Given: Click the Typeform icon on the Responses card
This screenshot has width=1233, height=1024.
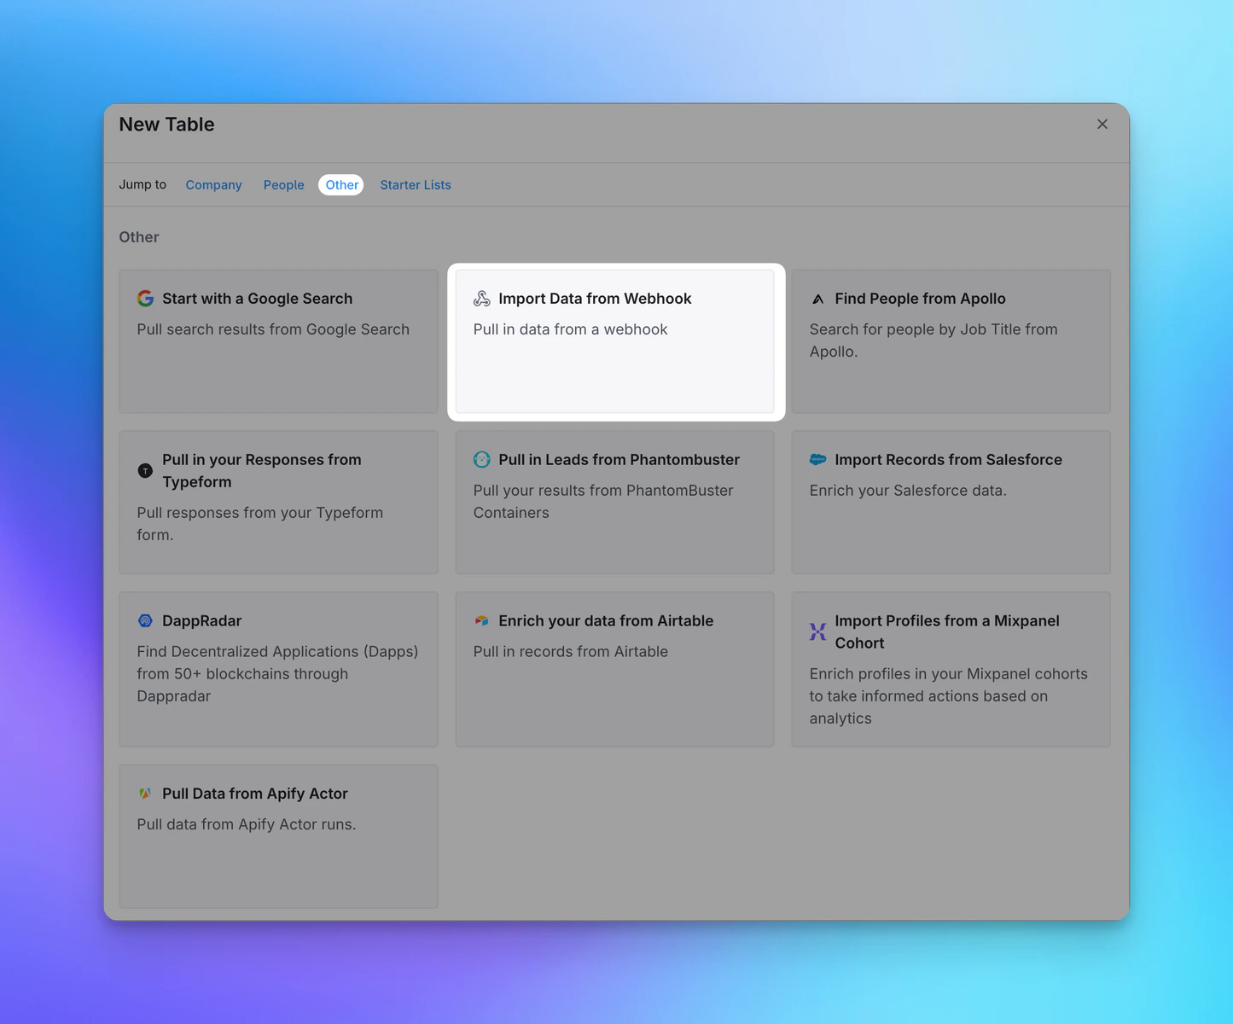Looking at the screenshot, I should point(145,470).
